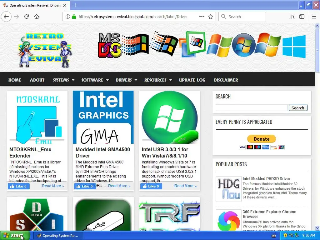Open the Windows XP Start menu
The image size is (320, 240).
click(15, 236)
